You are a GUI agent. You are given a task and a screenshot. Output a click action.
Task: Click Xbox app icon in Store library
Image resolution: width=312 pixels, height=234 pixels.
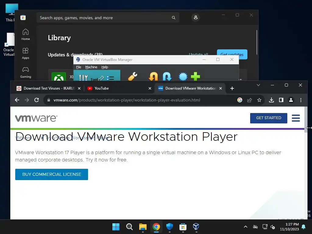coord(59,76)
